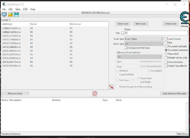Click the Start address field
The height and width of the screenshot is (138, 190).
click(x=142, y=62)
